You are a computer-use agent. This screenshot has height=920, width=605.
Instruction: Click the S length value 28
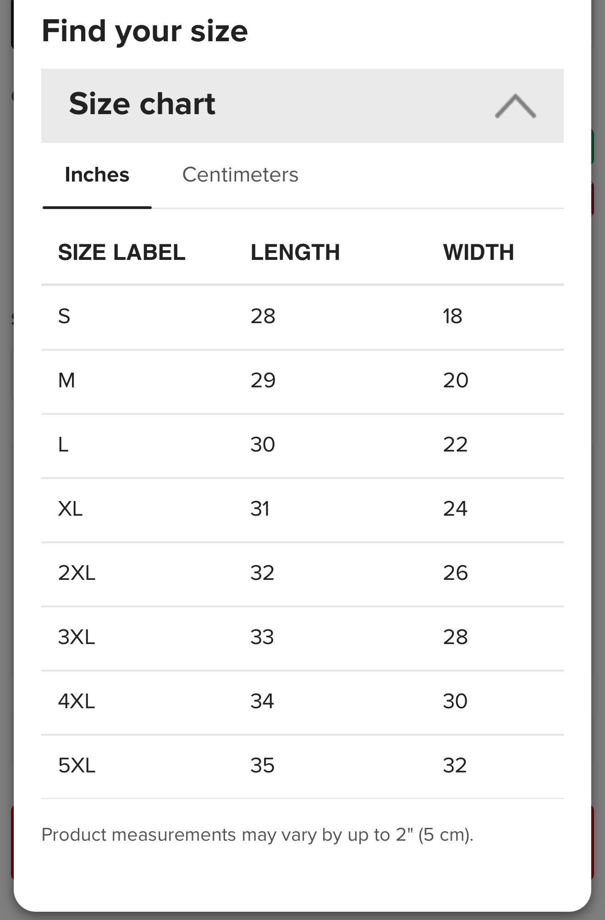coord(263,316)
